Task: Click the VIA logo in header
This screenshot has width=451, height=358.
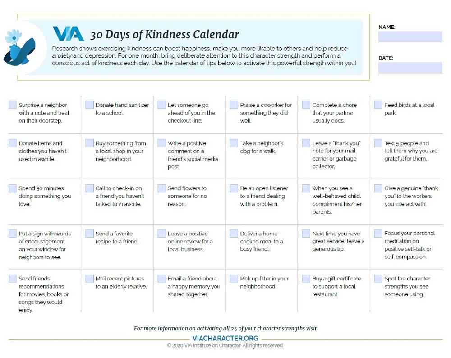Action: click(x=68, y=34)
